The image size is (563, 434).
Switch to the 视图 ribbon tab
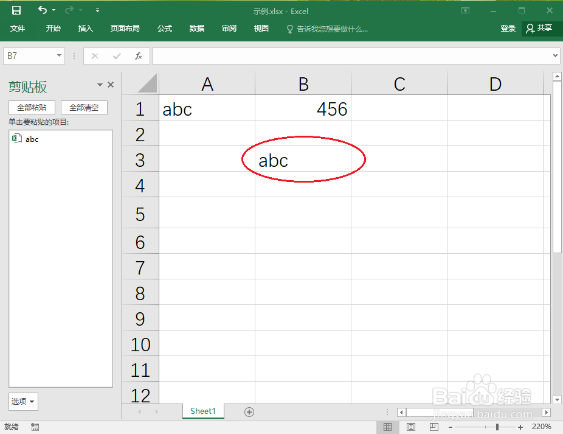click(x=261, y=29)
